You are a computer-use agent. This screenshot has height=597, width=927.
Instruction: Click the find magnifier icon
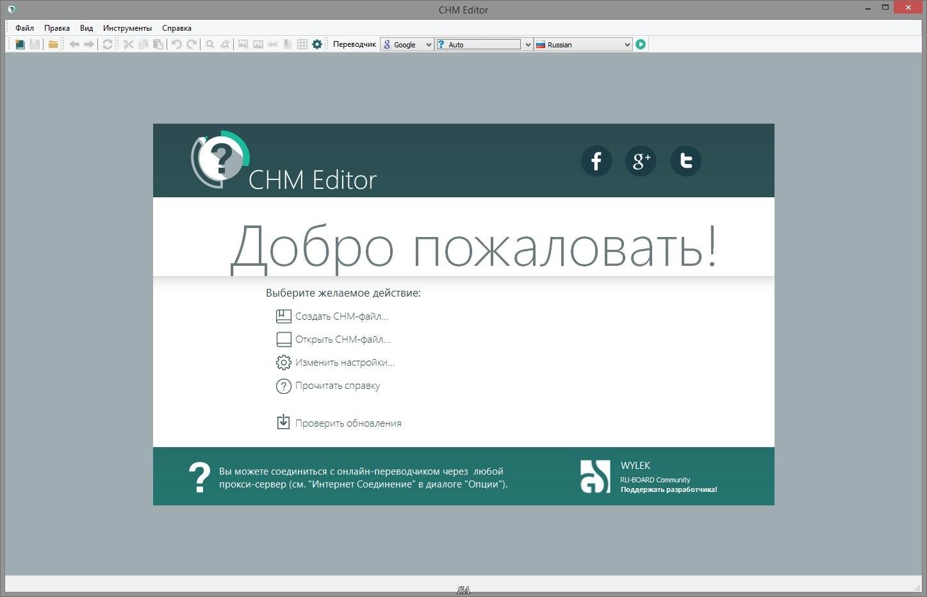209,44
